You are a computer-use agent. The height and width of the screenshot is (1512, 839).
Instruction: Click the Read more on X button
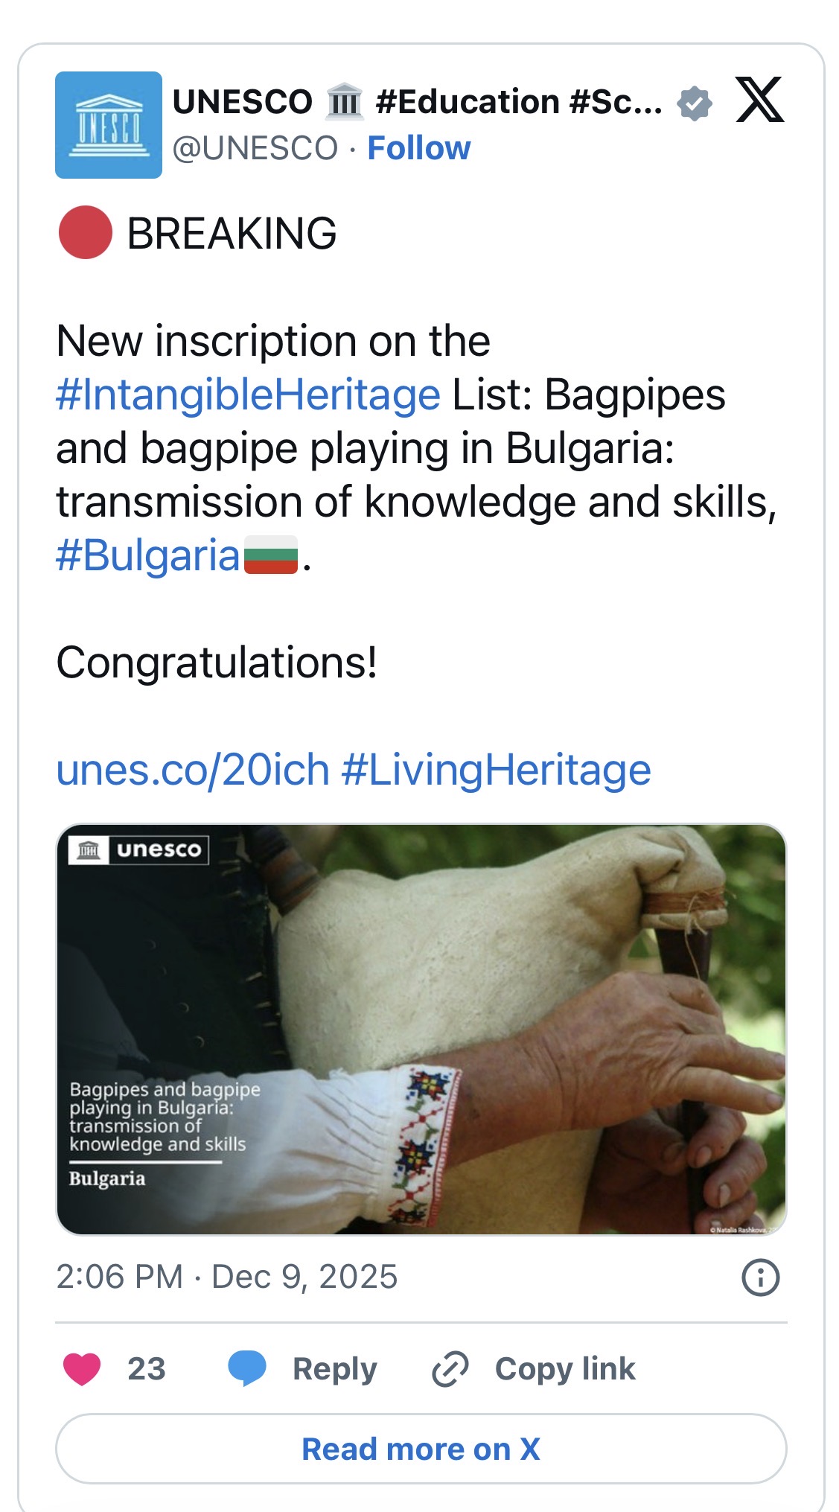(421, 1449)
